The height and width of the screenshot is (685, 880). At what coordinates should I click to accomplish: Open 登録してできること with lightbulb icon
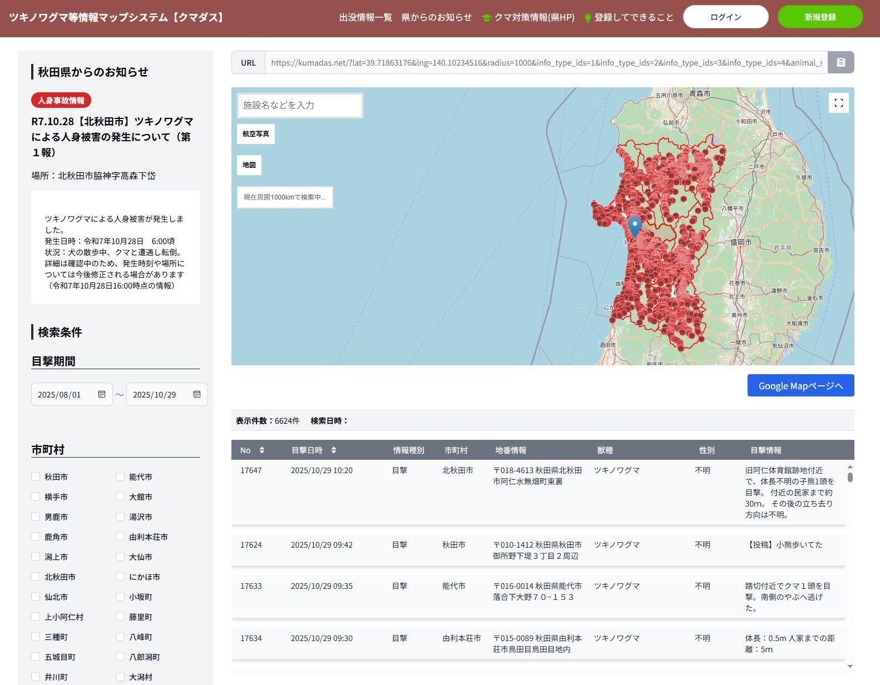(x=629, y=17)
